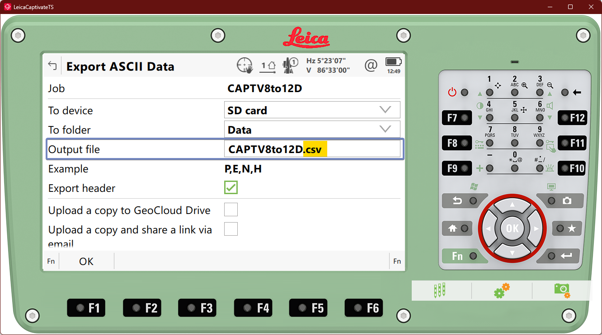602x335 pixels.
Task: Click the 2 ABC keypad key
Action: click(x=515, y=93)
